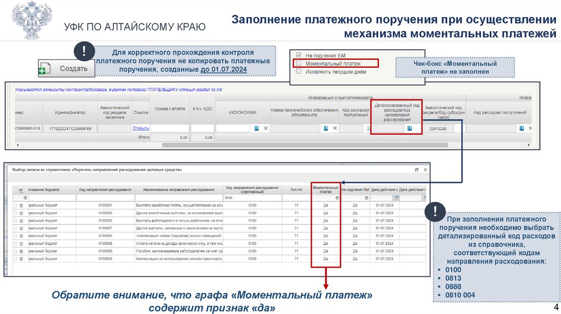Select radio for Другие выплаты, связанные с начислением
Image resolution: width=561 pixels, height=314 pixels.
click(15, 228)
